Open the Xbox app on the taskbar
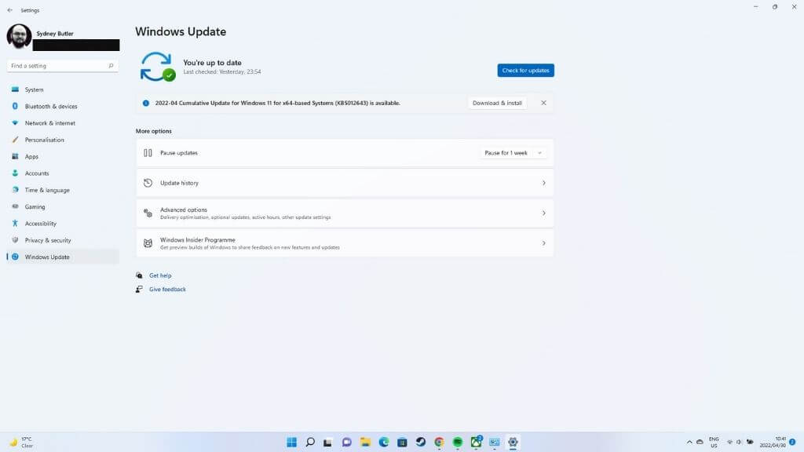The width and height of the screenshot is (804, 452). (477, 441)
